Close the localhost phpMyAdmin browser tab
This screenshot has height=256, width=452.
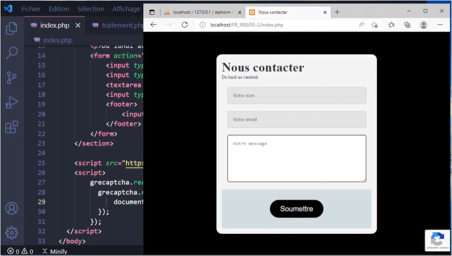[x=239, y=13]
